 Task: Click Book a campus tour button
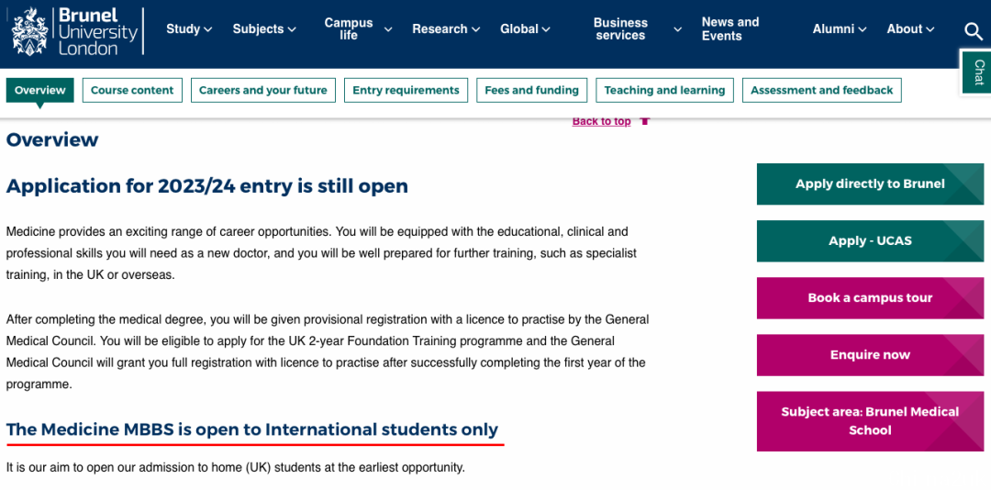click(x=870, y=298)
